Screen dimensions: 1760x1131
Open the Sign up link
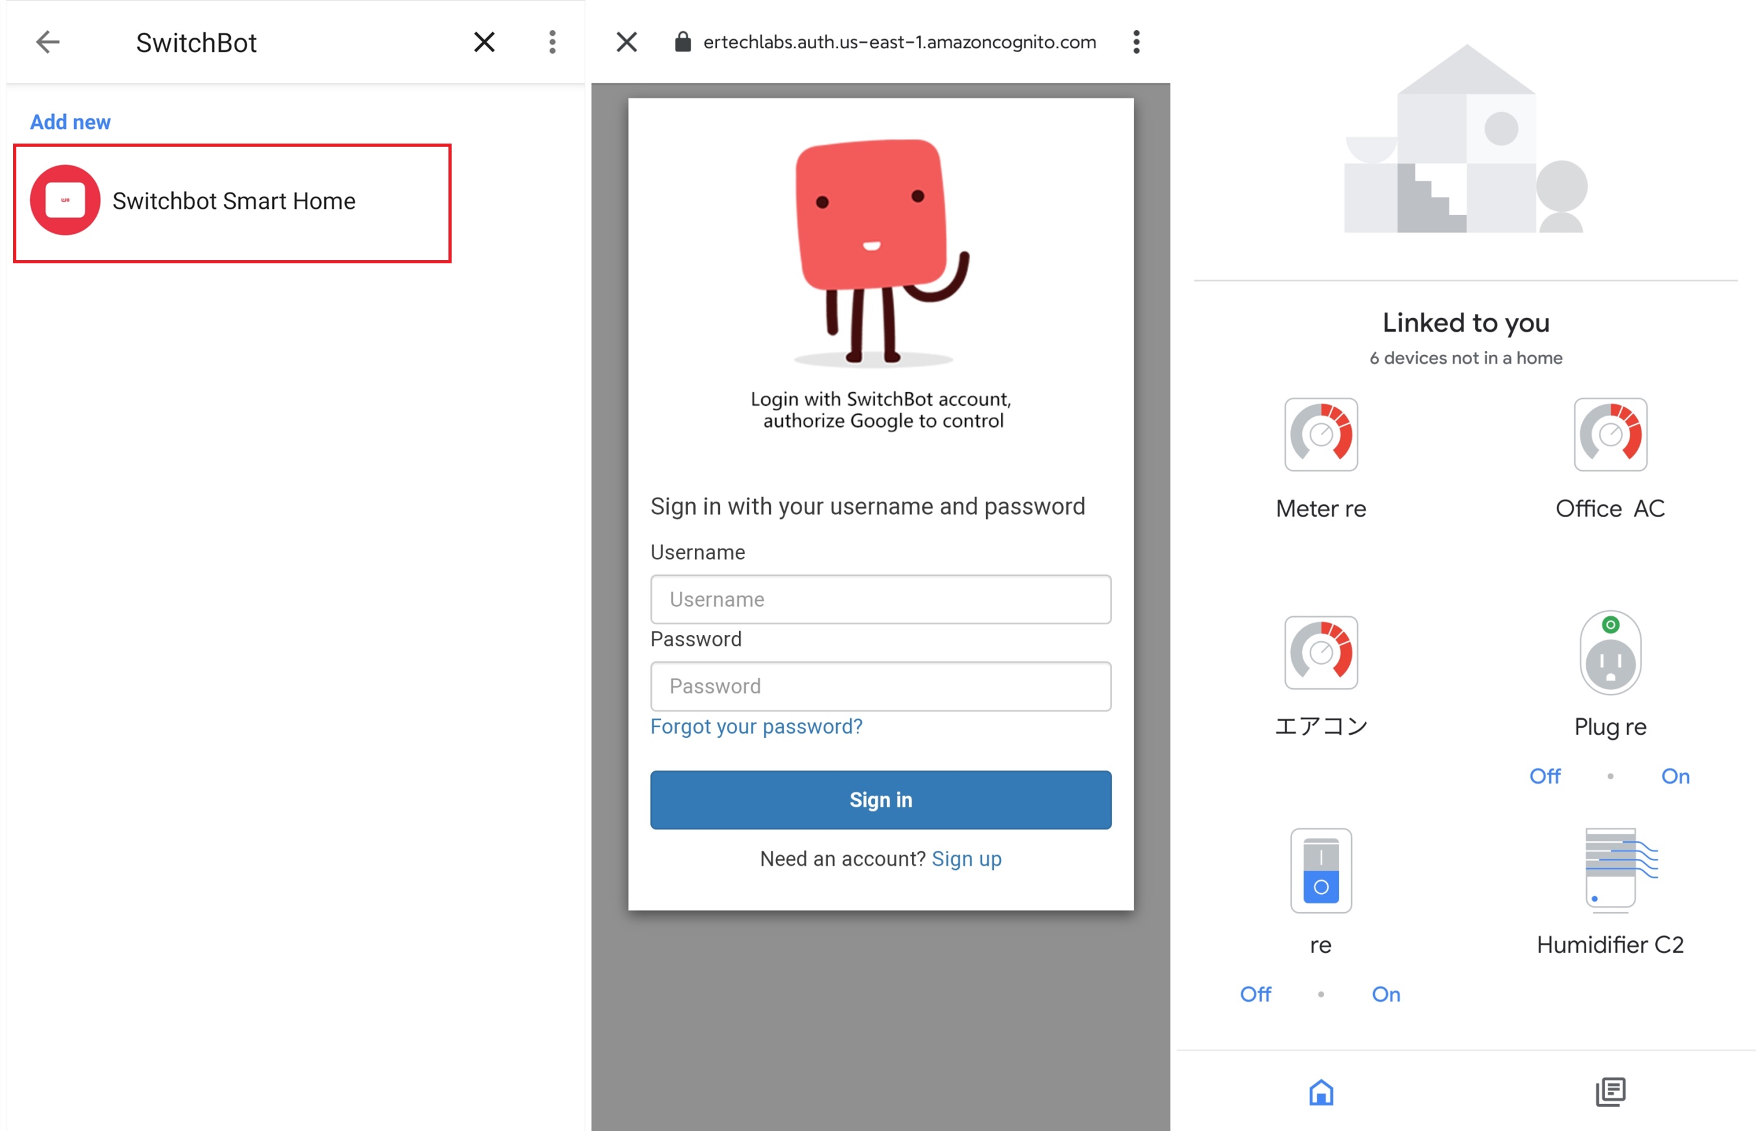coord(967,858)
